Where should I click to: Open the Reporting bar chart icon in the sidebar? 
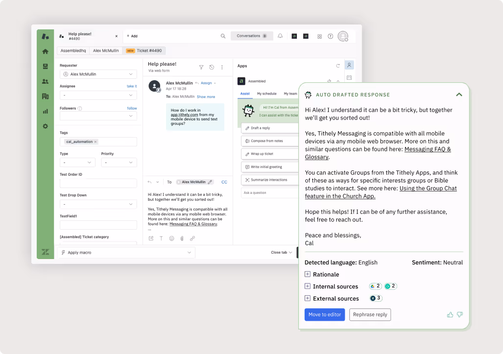click(x=45, y=111)
